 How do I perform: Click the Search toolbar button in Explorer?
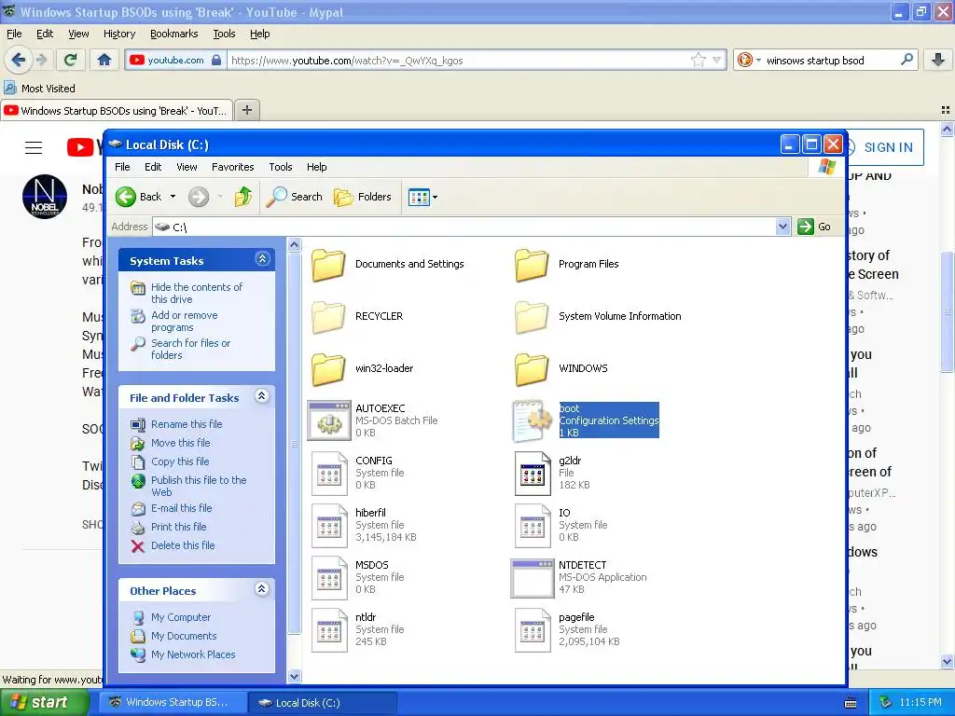(x=295, y=197)
